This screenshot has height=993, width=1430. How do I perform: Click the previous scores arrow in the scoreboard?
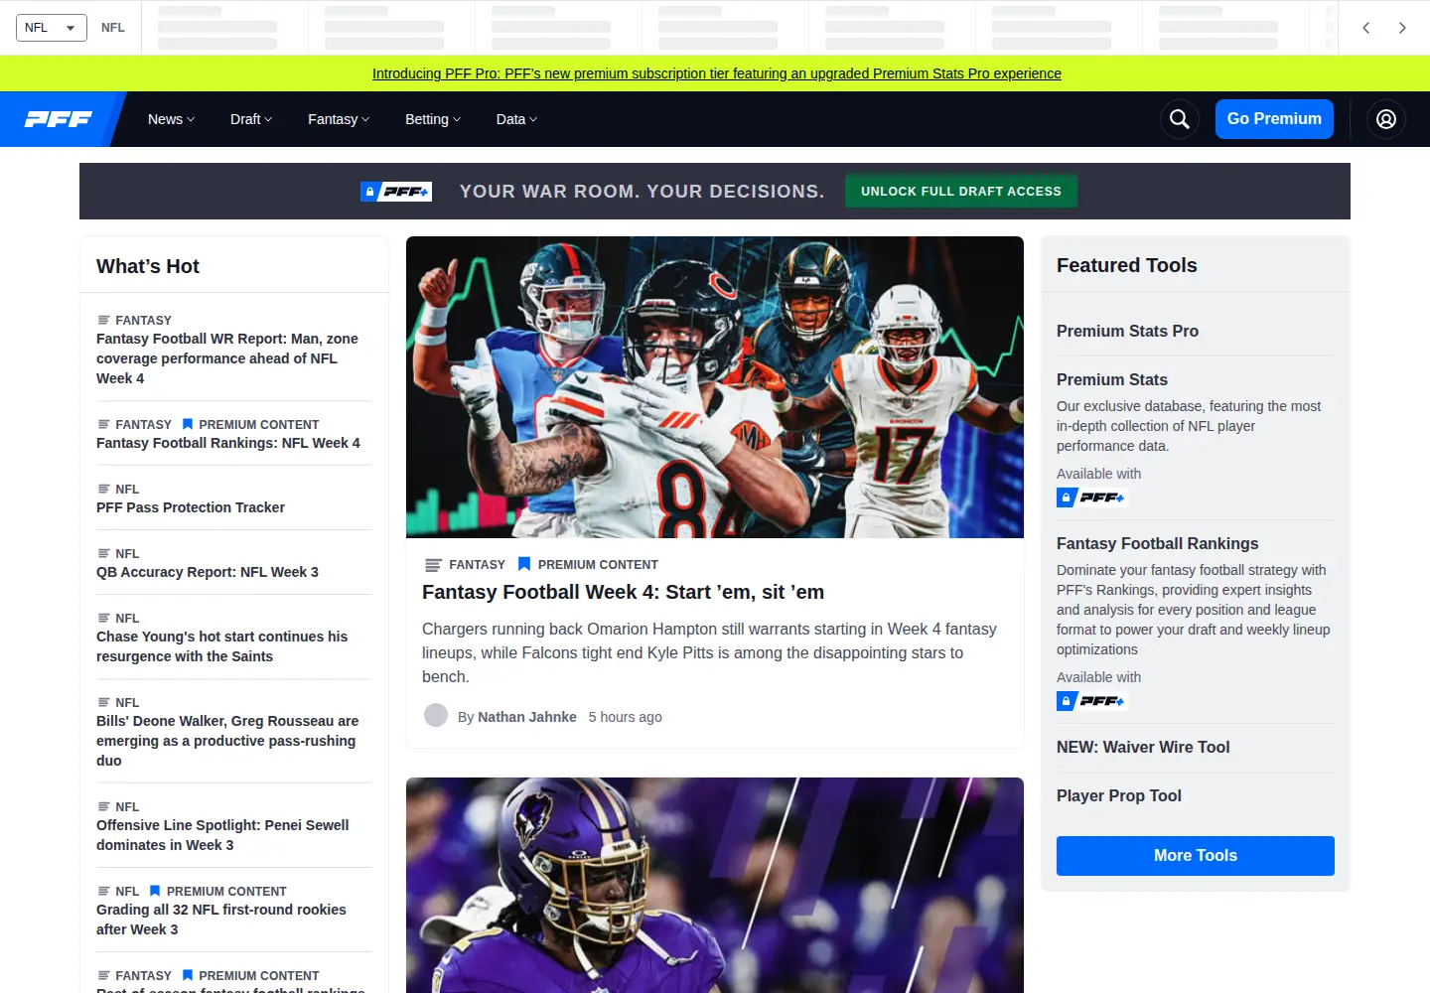click(1366, 28)
